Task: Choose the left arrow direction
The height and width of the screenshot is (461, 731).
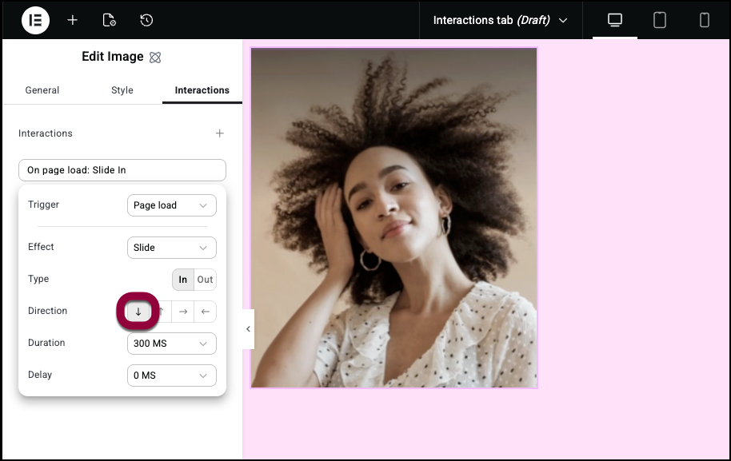Action: (x=206, y=312)
